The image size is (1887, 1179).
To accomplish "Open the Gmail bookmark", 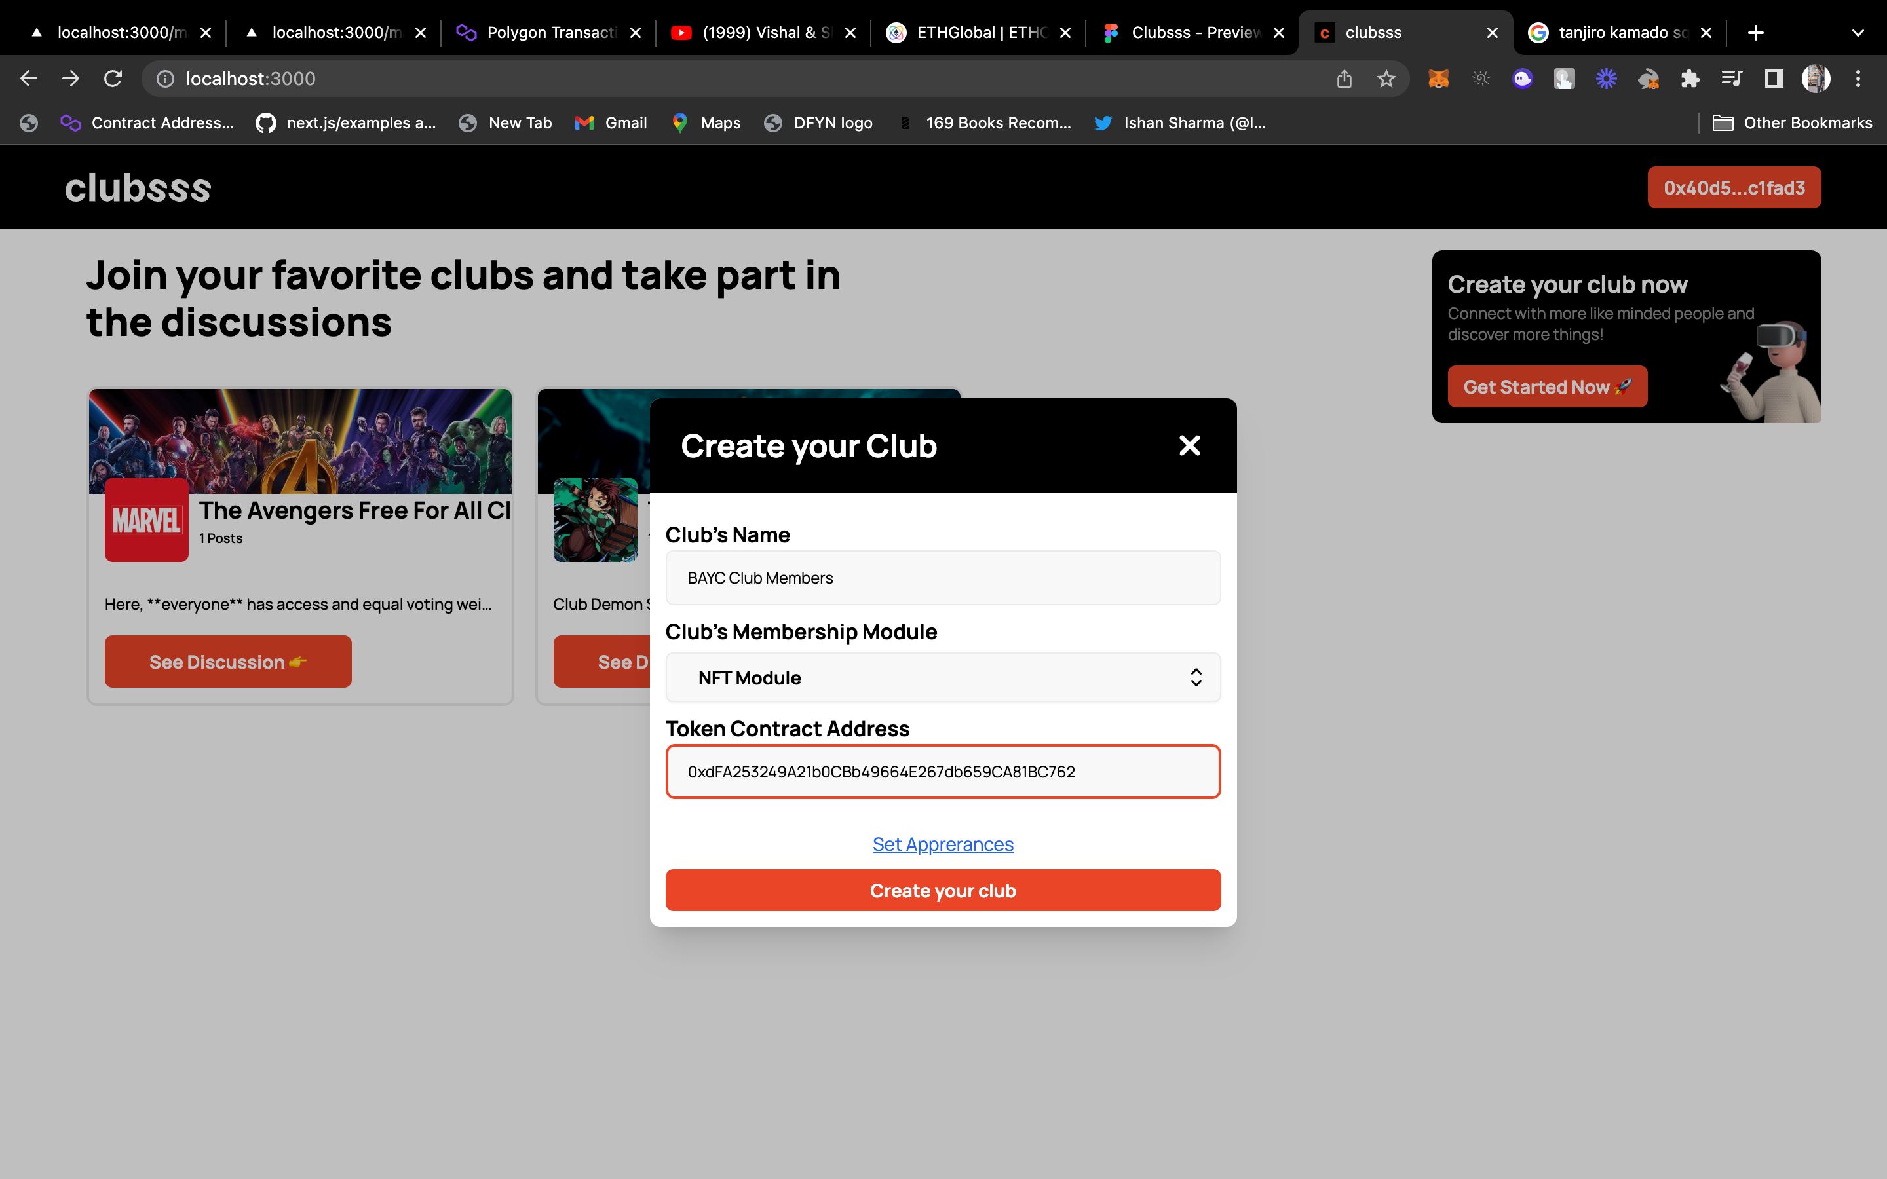I will 611,123.
